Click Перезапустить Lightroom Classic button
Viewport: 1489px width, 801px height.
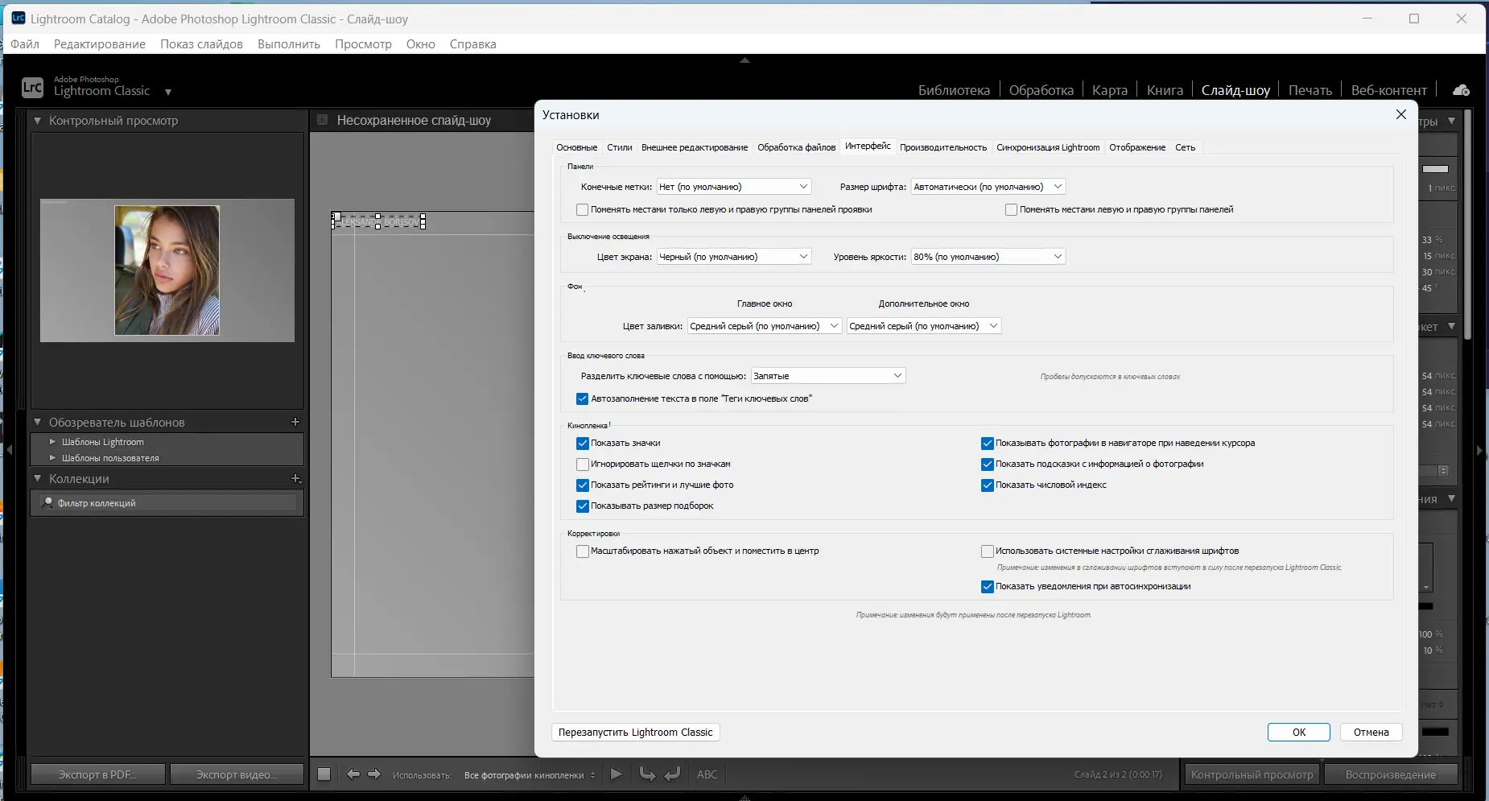[636, 733]
